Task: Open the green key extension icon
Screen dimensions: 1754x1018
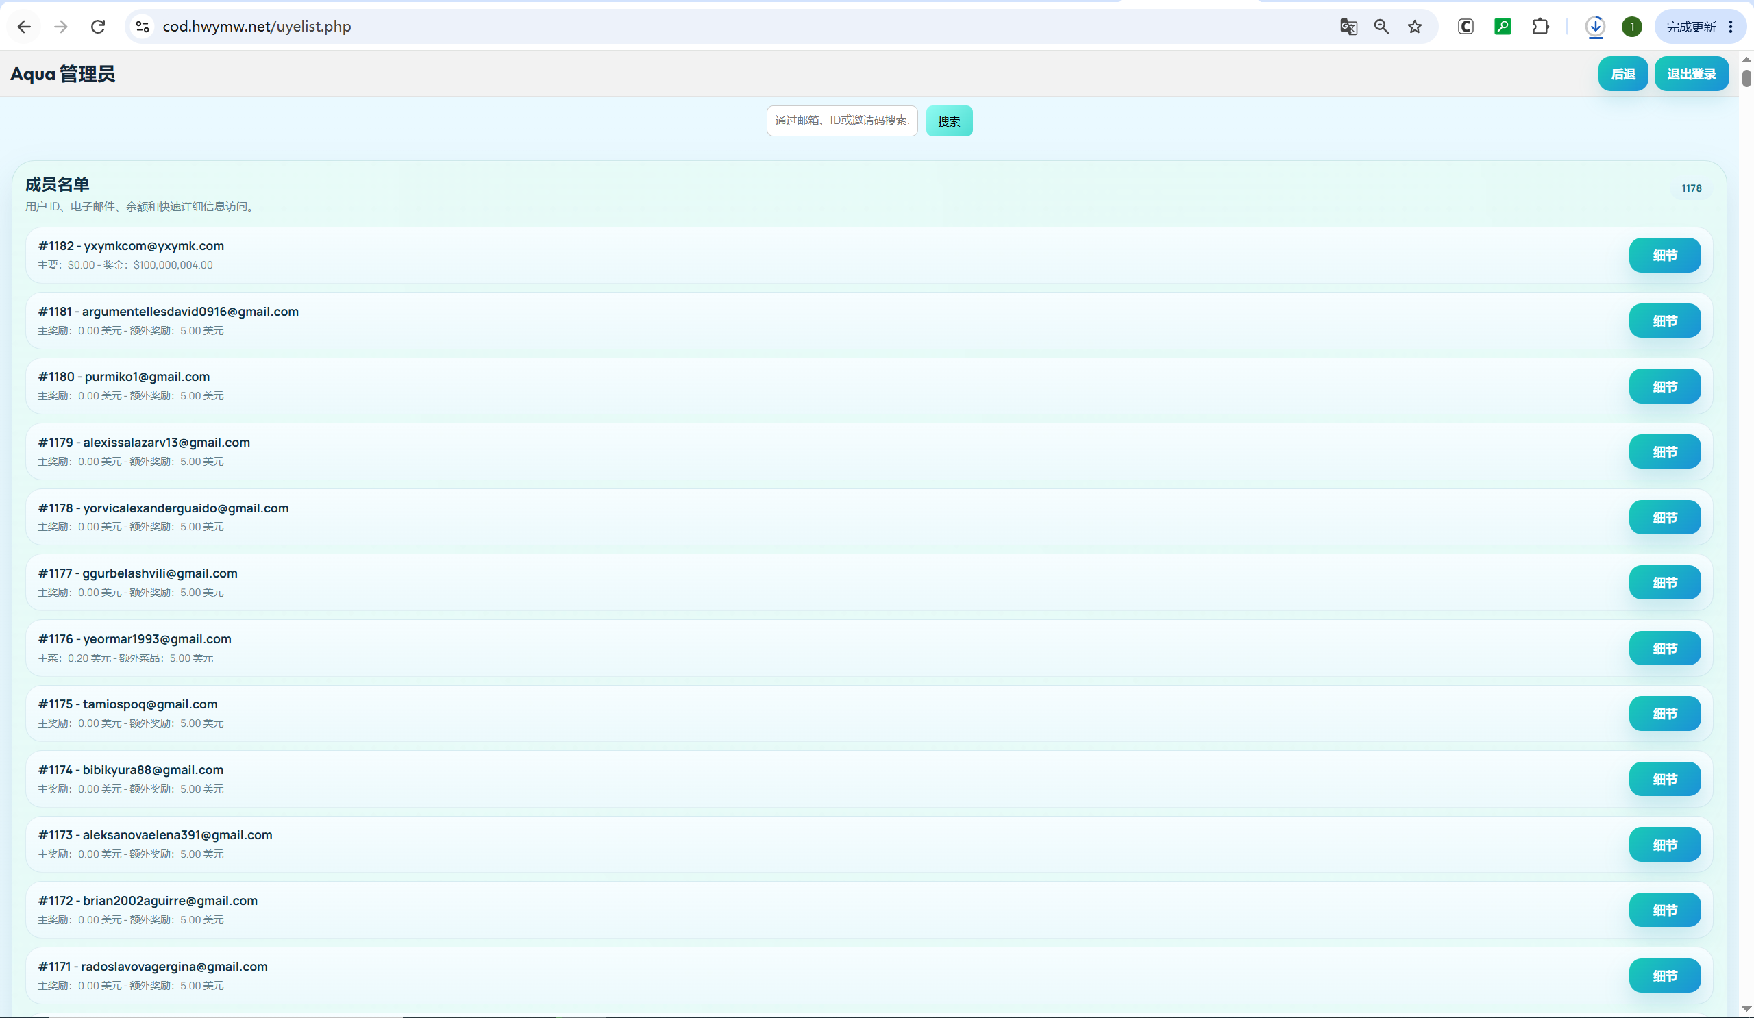Action: click(x=1503, y=27)
